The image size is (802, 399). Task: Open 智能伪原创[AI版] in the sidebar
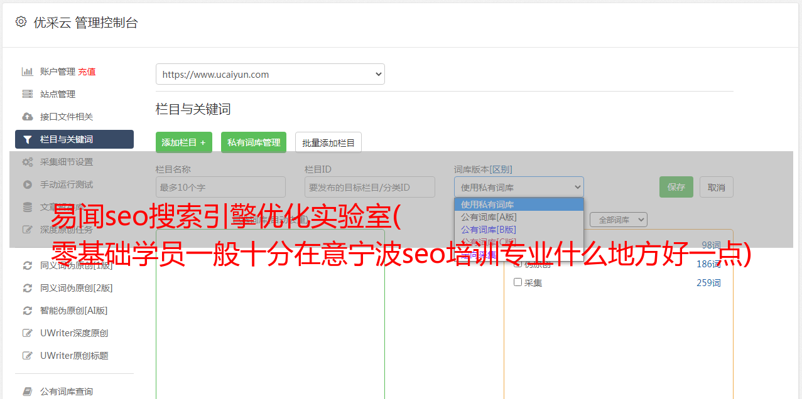click(74, 311)
